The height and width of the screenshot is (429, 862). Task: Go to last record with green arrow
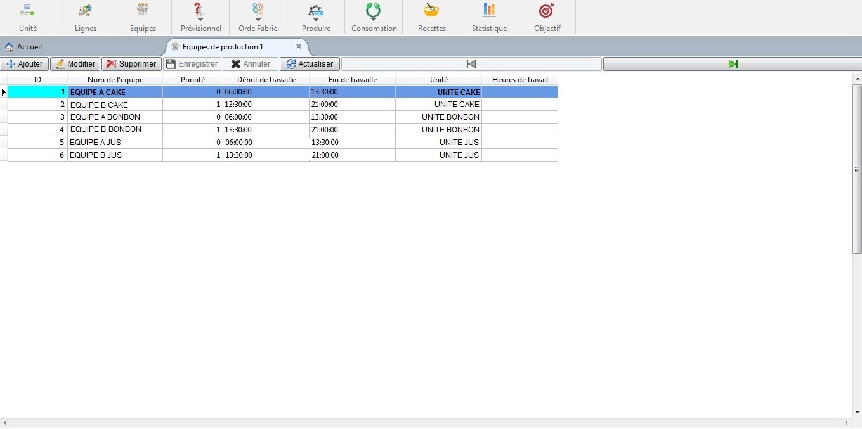(733, 64)
